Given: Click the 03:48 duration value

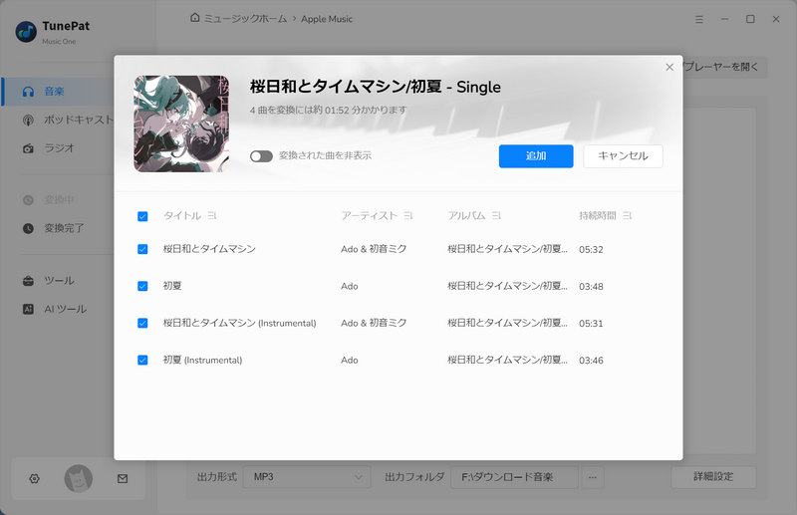Looking at the screenshot, I should point(591,287).
